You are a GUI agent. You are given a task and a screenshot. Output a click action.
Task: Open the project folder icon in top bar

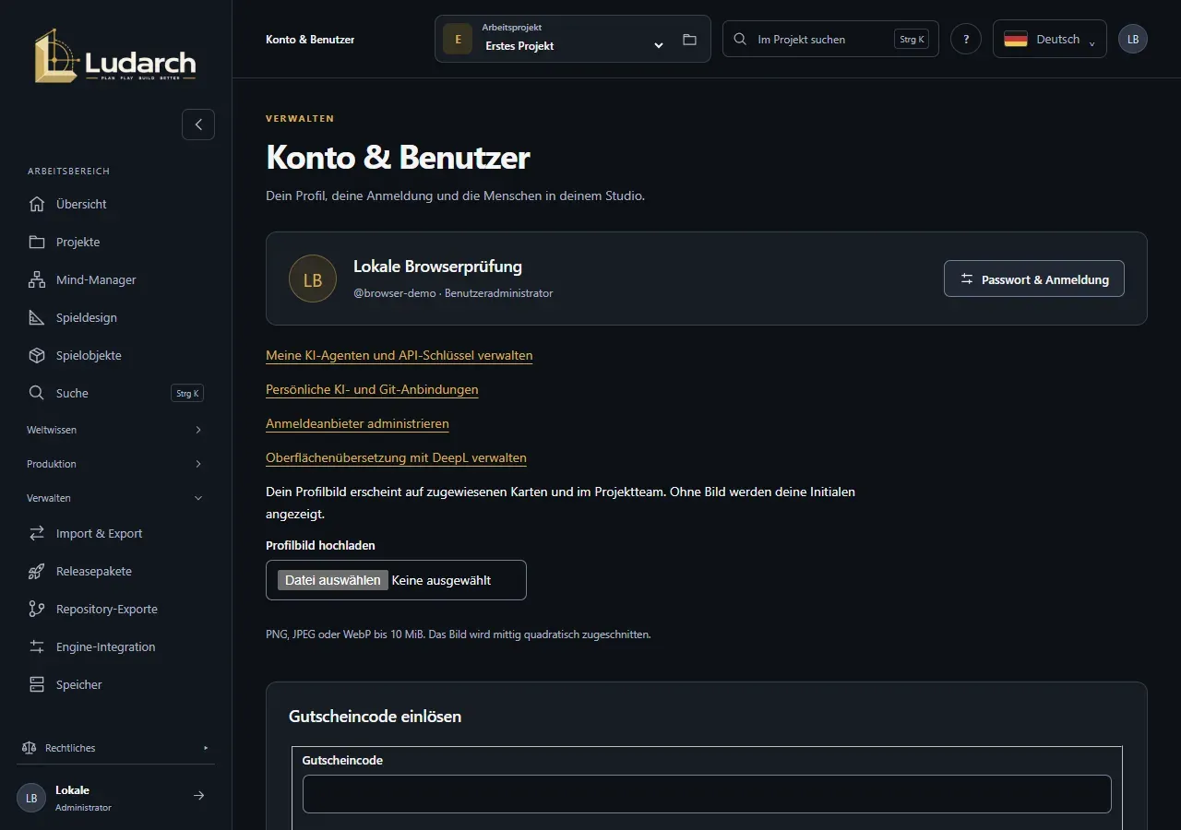click(x=689, y=40)
